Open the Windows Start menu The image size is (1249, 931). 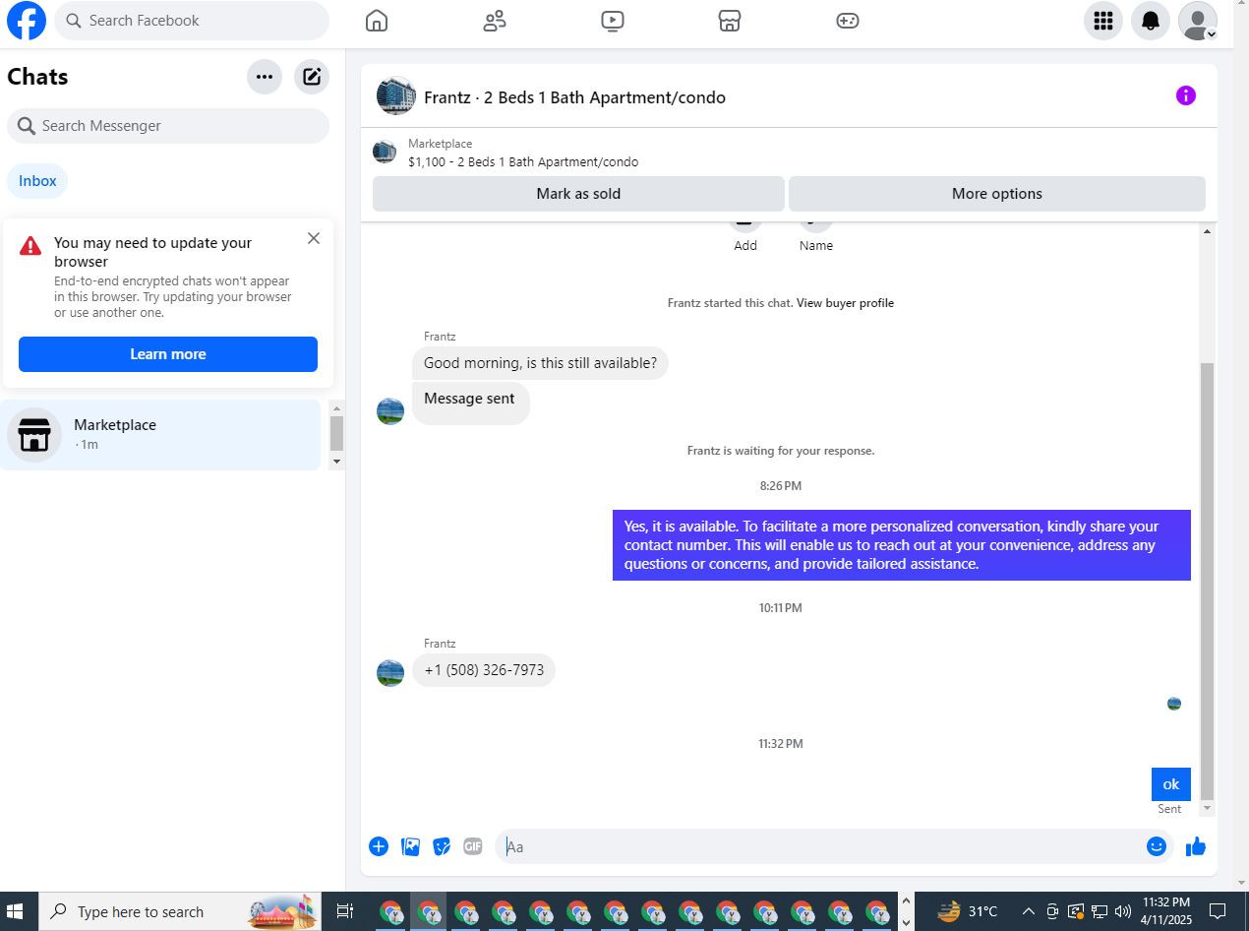[x=15, y=911]
